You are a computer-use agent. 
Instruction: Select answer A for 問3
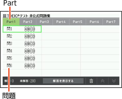coord(26,44)
